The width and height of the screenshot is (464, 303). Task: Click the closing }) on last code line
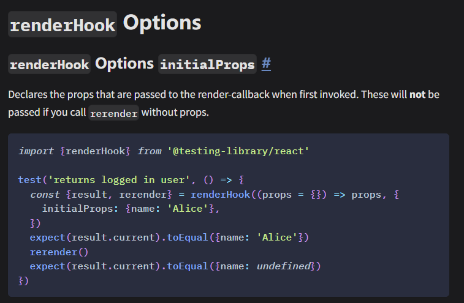click(x=24, y=282)
